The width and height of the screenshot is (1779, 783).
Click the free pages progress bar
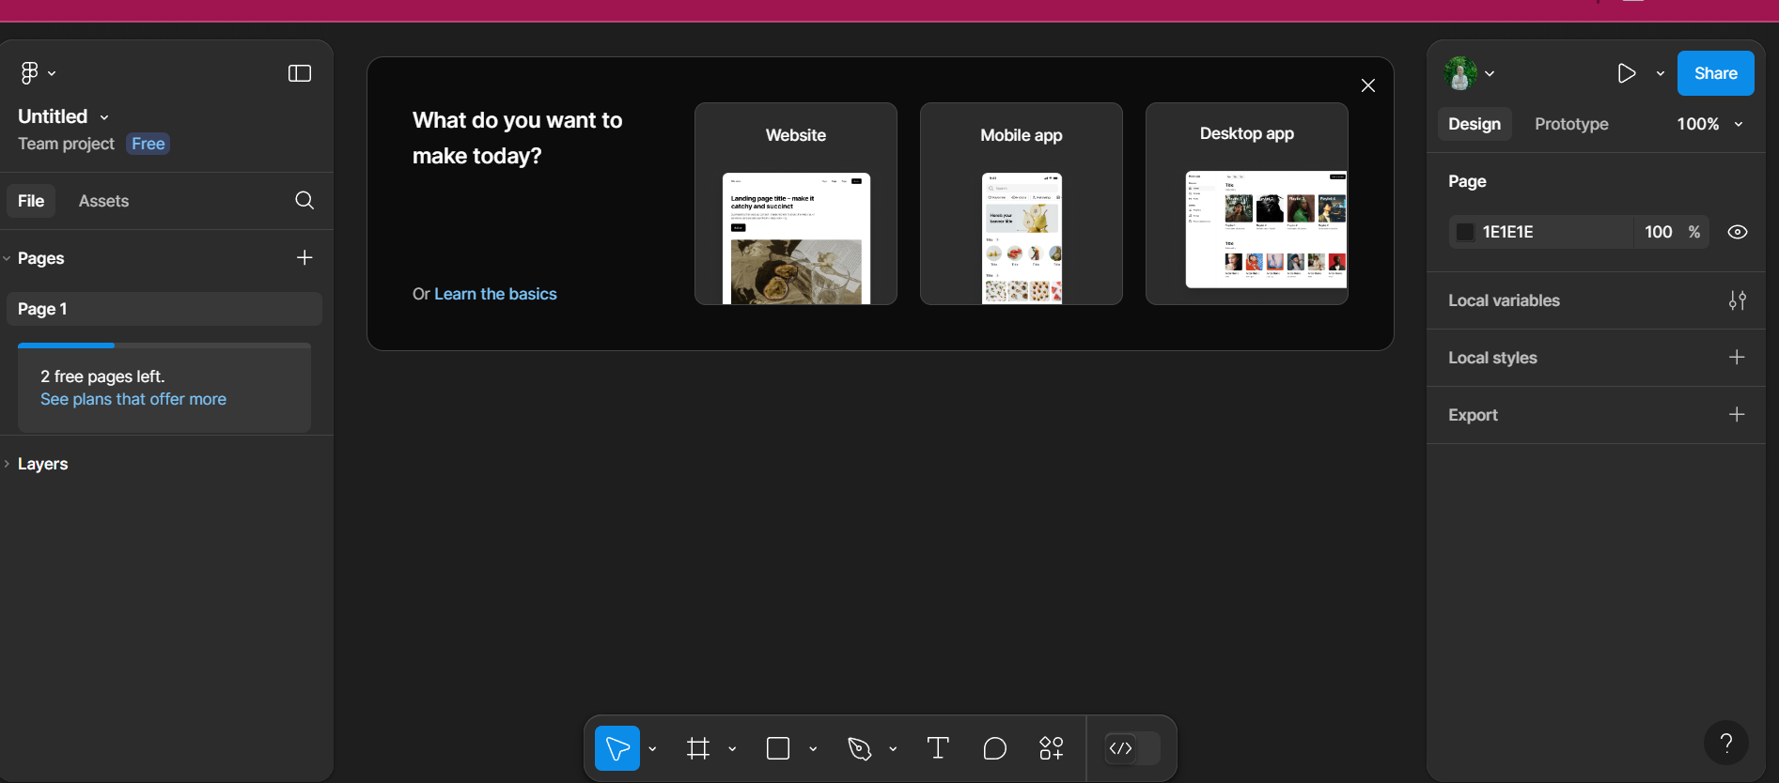(164, 345)
